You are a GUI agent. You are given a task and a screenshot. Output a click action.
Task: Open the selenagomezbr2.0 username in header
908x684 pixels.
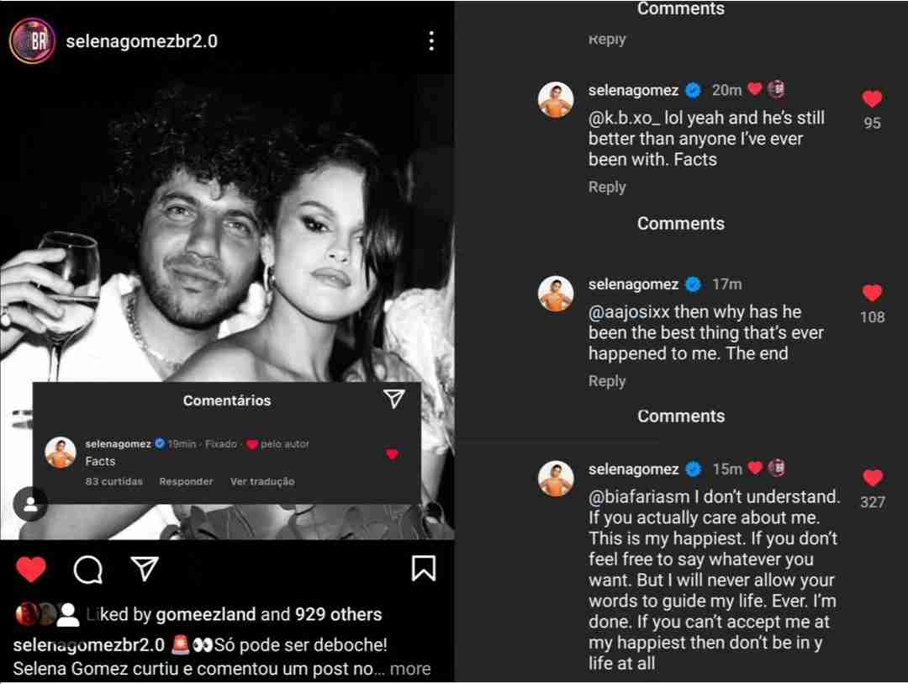pos(141,40)
